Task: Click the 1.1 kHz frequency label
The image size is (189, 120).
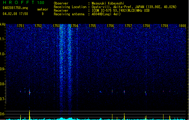Action: tap(3, 39)
